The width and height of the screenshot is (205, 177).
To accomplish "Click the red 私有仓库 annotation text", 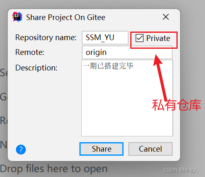I will pyautogui.click(x=176, y=105).
